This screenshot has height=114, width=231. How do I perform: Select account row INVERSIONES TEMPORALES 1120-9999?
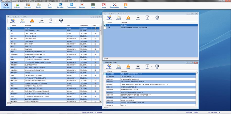[54, 55]
